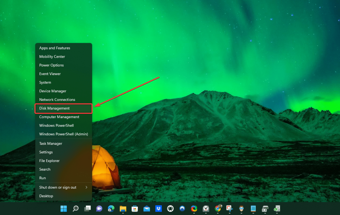Open Google Chrome taskbar icon
The width and height of the screenshot is (340, 215).
click(x=218, y=209)
